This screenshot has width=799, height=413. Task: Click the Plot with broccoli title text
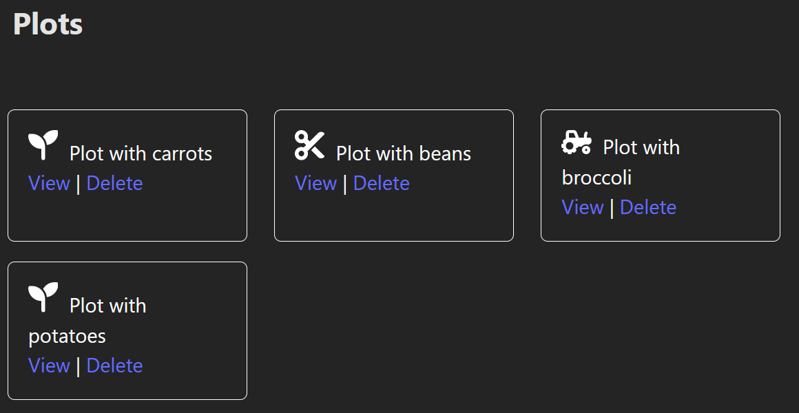pos(641,147)
